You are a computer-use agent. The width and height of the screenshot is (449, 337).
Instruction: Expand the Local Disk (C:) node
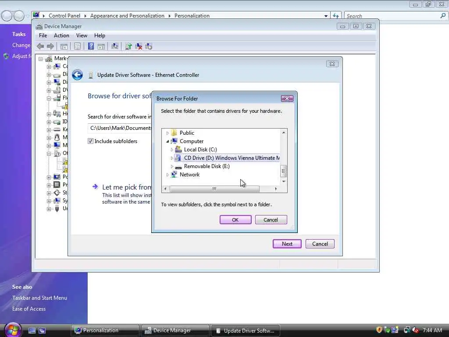tap(172, 150)
